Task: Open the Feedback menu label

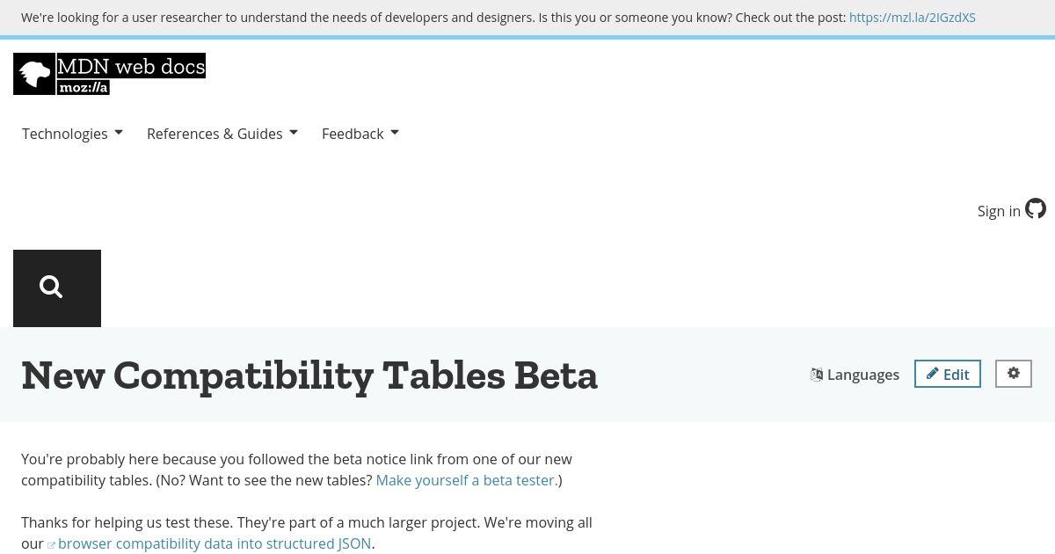Action: pyautogui.click(x=353, y=134)
